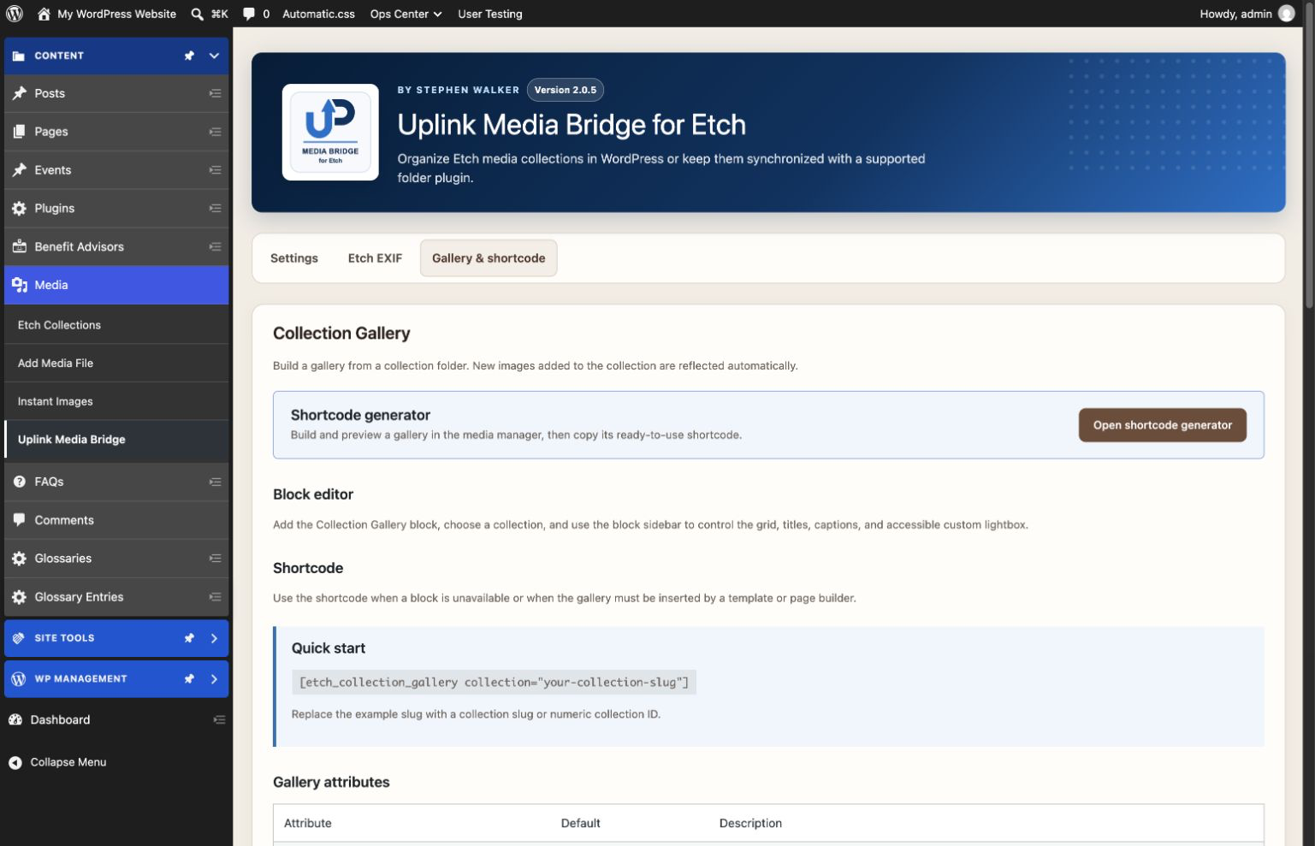
Task: Click the Gallery attributes heading
Action: (331, 782)
